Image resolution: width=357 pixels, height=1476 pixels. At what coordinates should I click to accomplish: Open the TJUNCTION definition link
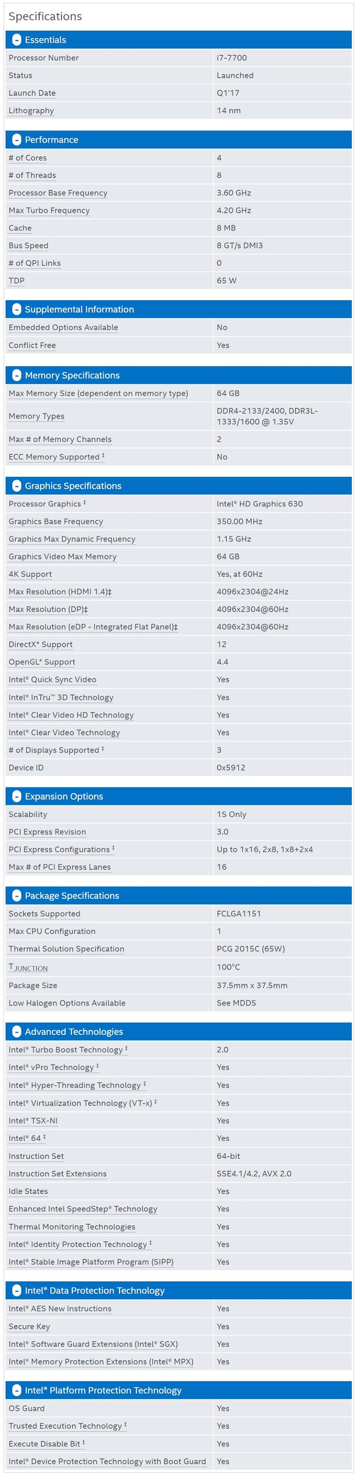point(28,967)
